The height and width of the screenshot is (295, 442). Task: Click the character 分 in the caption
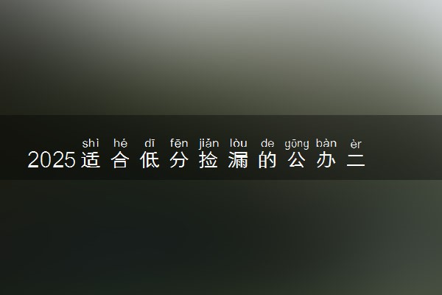point(179,160)
